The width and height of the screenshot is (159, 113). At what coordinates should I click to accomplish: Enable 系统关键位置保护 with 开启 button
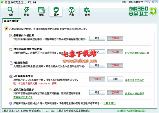[x=97, y=92]
